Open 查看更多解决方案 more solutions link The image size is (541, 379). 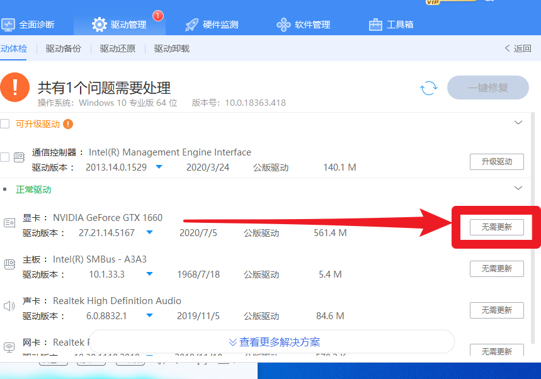click(275, 342)
